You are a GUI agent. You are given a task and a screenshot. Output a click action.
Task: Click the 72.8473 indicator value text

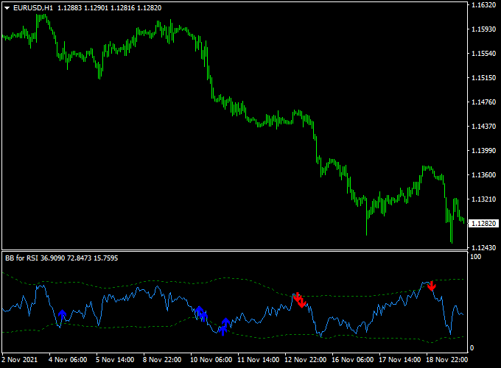[80, 258]
